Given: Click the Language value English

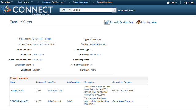Looking at the screenshot, I should click(36, 70).
